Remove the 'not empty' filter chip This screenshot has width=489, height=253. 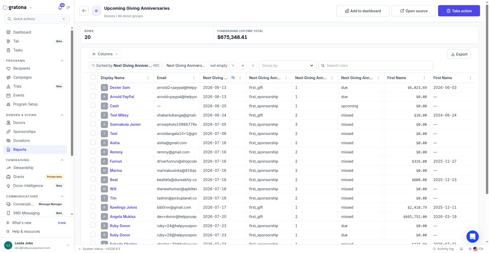click(x=233, y=66)
